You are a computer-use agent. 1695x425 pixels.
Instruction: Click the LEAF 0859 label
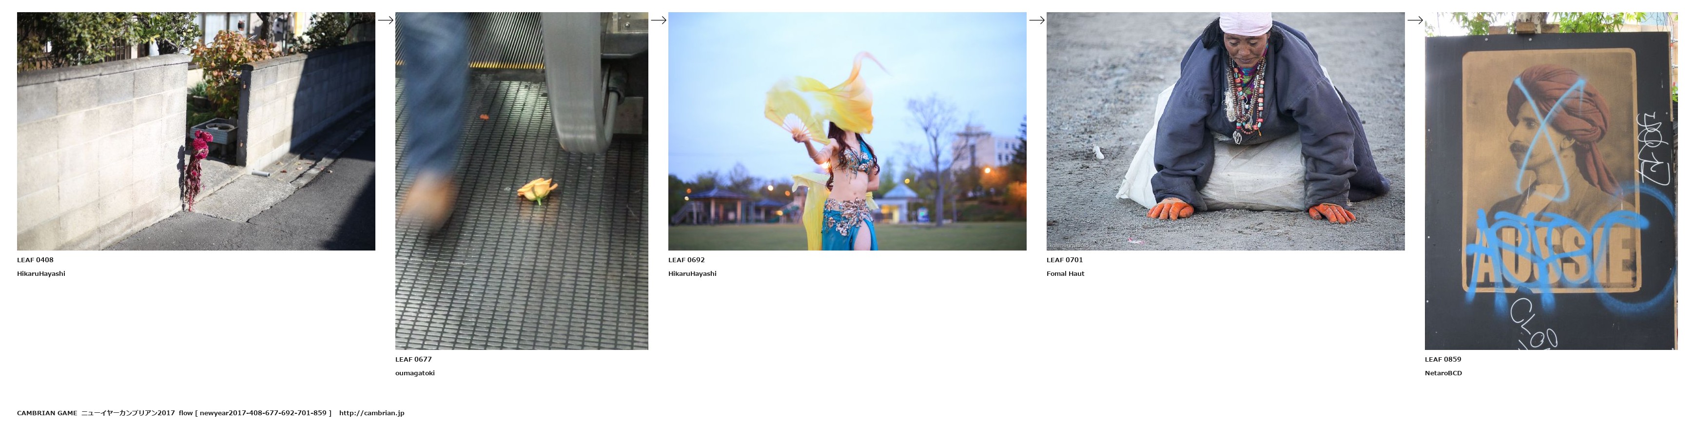click(1442, 359)
